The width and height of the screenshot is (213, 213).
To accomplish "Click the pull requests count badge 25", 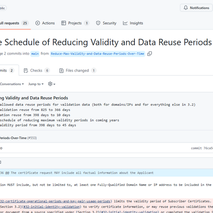I will tap(25, 23).
